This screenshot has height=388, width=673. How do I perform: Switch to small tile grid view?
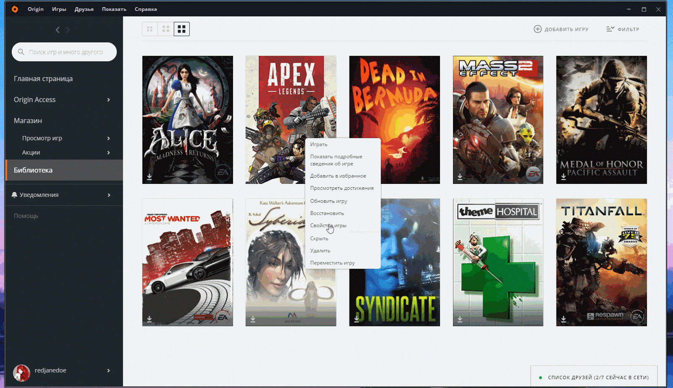[150, 29]
